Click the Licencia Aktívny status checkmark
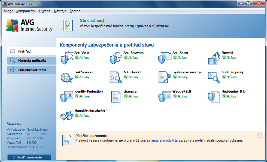 tap(126, 96)
